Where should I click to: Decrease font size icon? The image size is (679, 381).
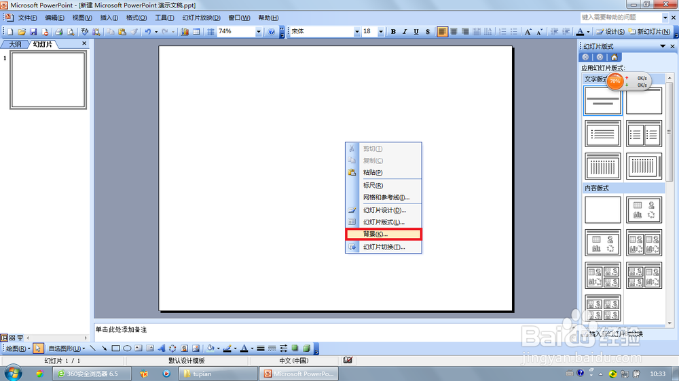pos(539,32)
